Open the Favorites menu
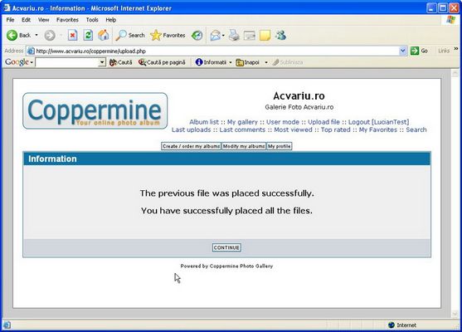The width and height of the screenshot is (462, 332). [x=67, y=20]
